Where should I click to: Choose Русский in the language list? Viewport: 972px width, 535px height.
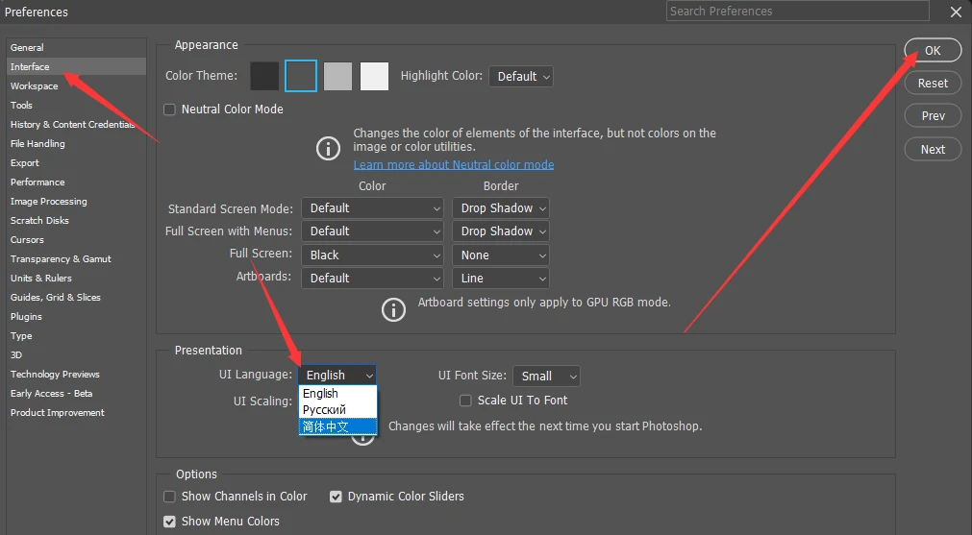337,410
